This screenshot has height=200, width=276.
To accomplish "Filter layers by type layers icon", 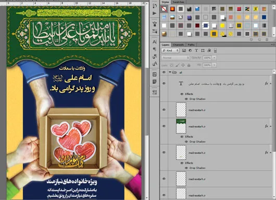I will (196, 51).
